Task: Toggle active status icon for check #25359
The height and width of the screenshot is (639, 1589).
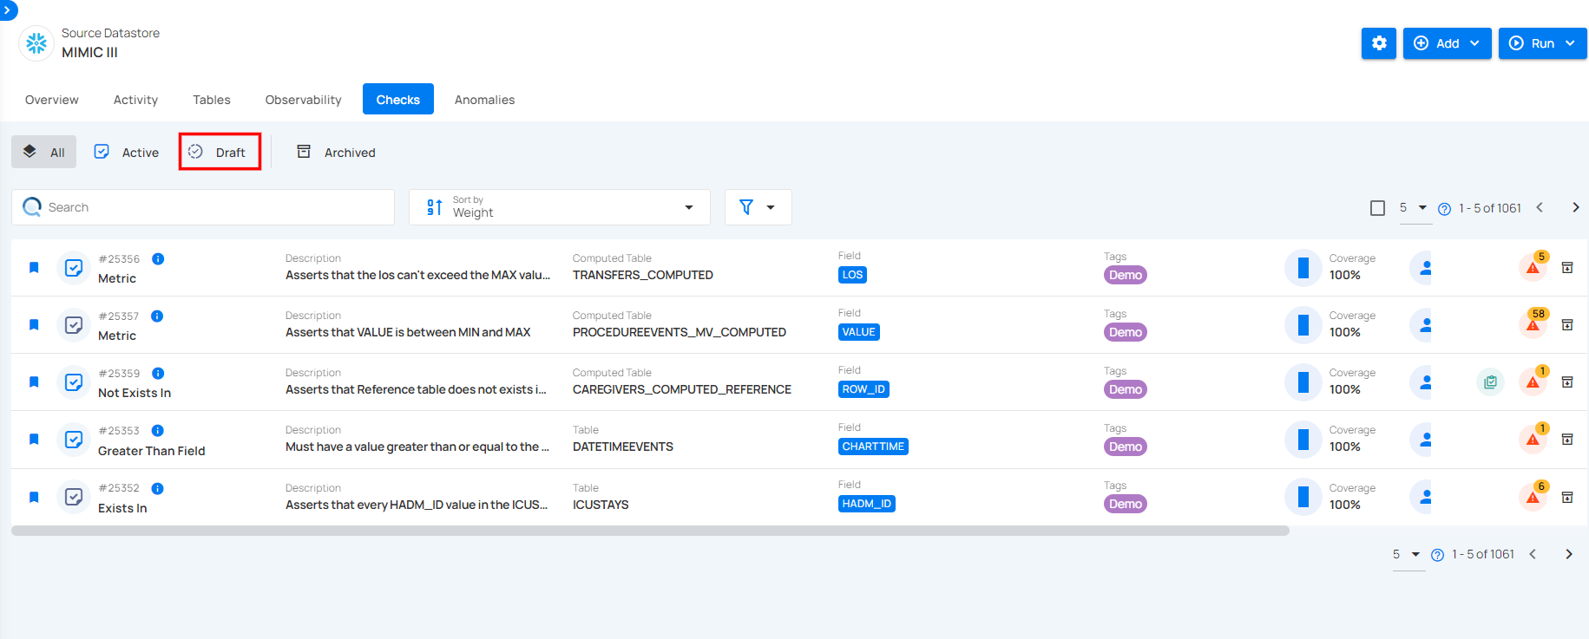Action: [x=74, y=382]
